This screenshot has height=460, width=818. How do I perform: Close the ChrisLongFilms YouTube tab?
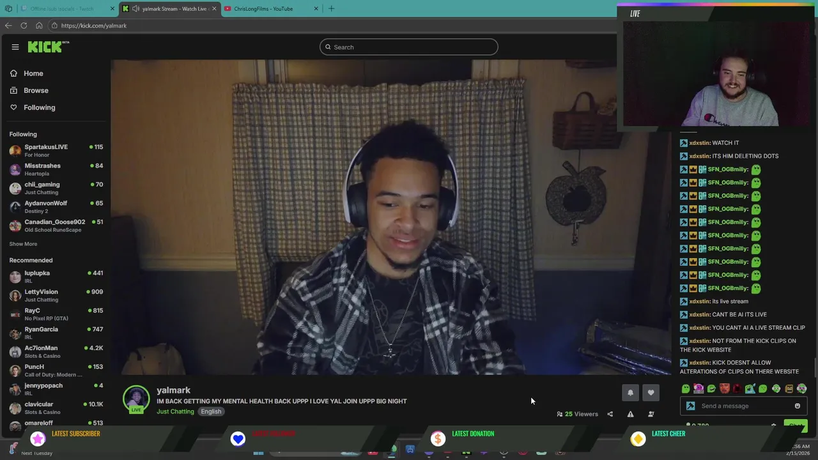point(316,8)
